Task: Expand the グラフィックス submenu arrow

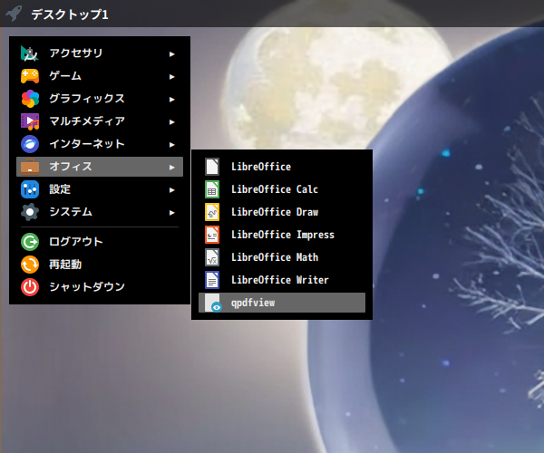Action: [x=171, y=100]
